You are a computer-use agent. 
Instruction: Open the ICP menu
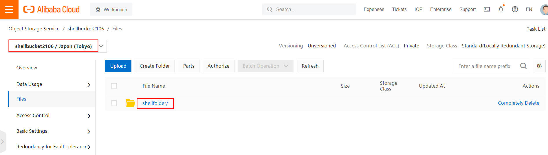coord(418,9)
